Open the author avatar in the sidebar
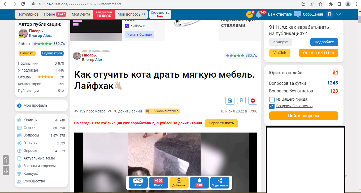 coord(23,34)
